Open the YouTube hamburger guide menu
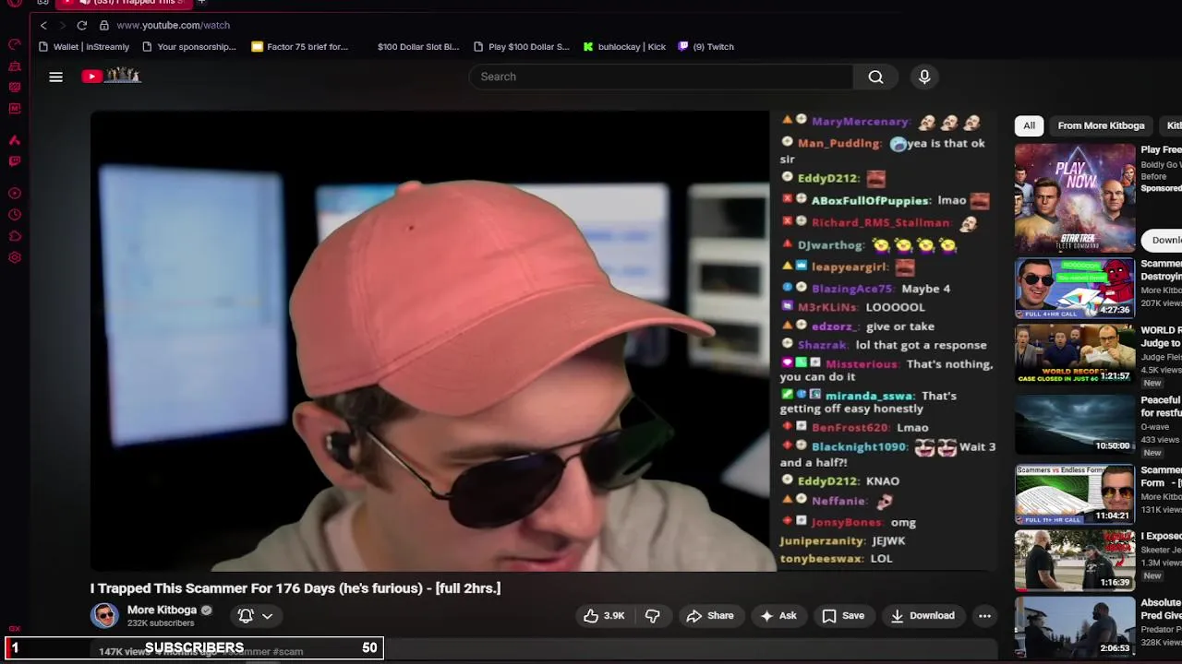 (x=55, y=77)
